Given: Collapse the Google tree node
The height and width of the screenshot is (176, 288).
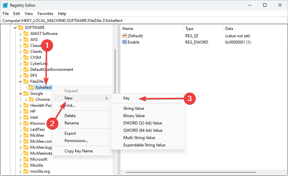Looking at the screenshot, I should pos(20,93).
